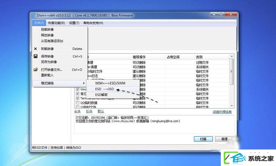Click the IT交流群 message text area

tap(154, 125)
